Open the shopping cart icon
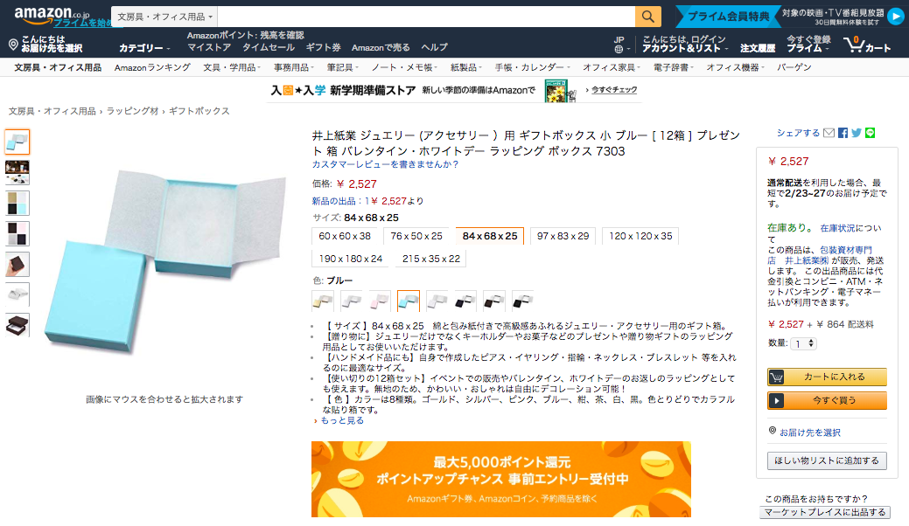 867,45
